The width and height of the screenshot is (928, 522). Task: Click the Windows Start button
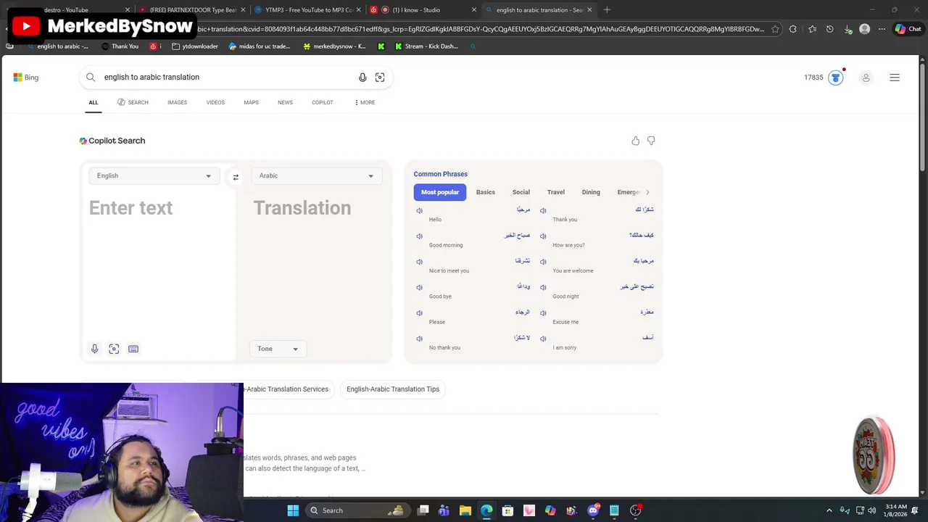[293, 510]
